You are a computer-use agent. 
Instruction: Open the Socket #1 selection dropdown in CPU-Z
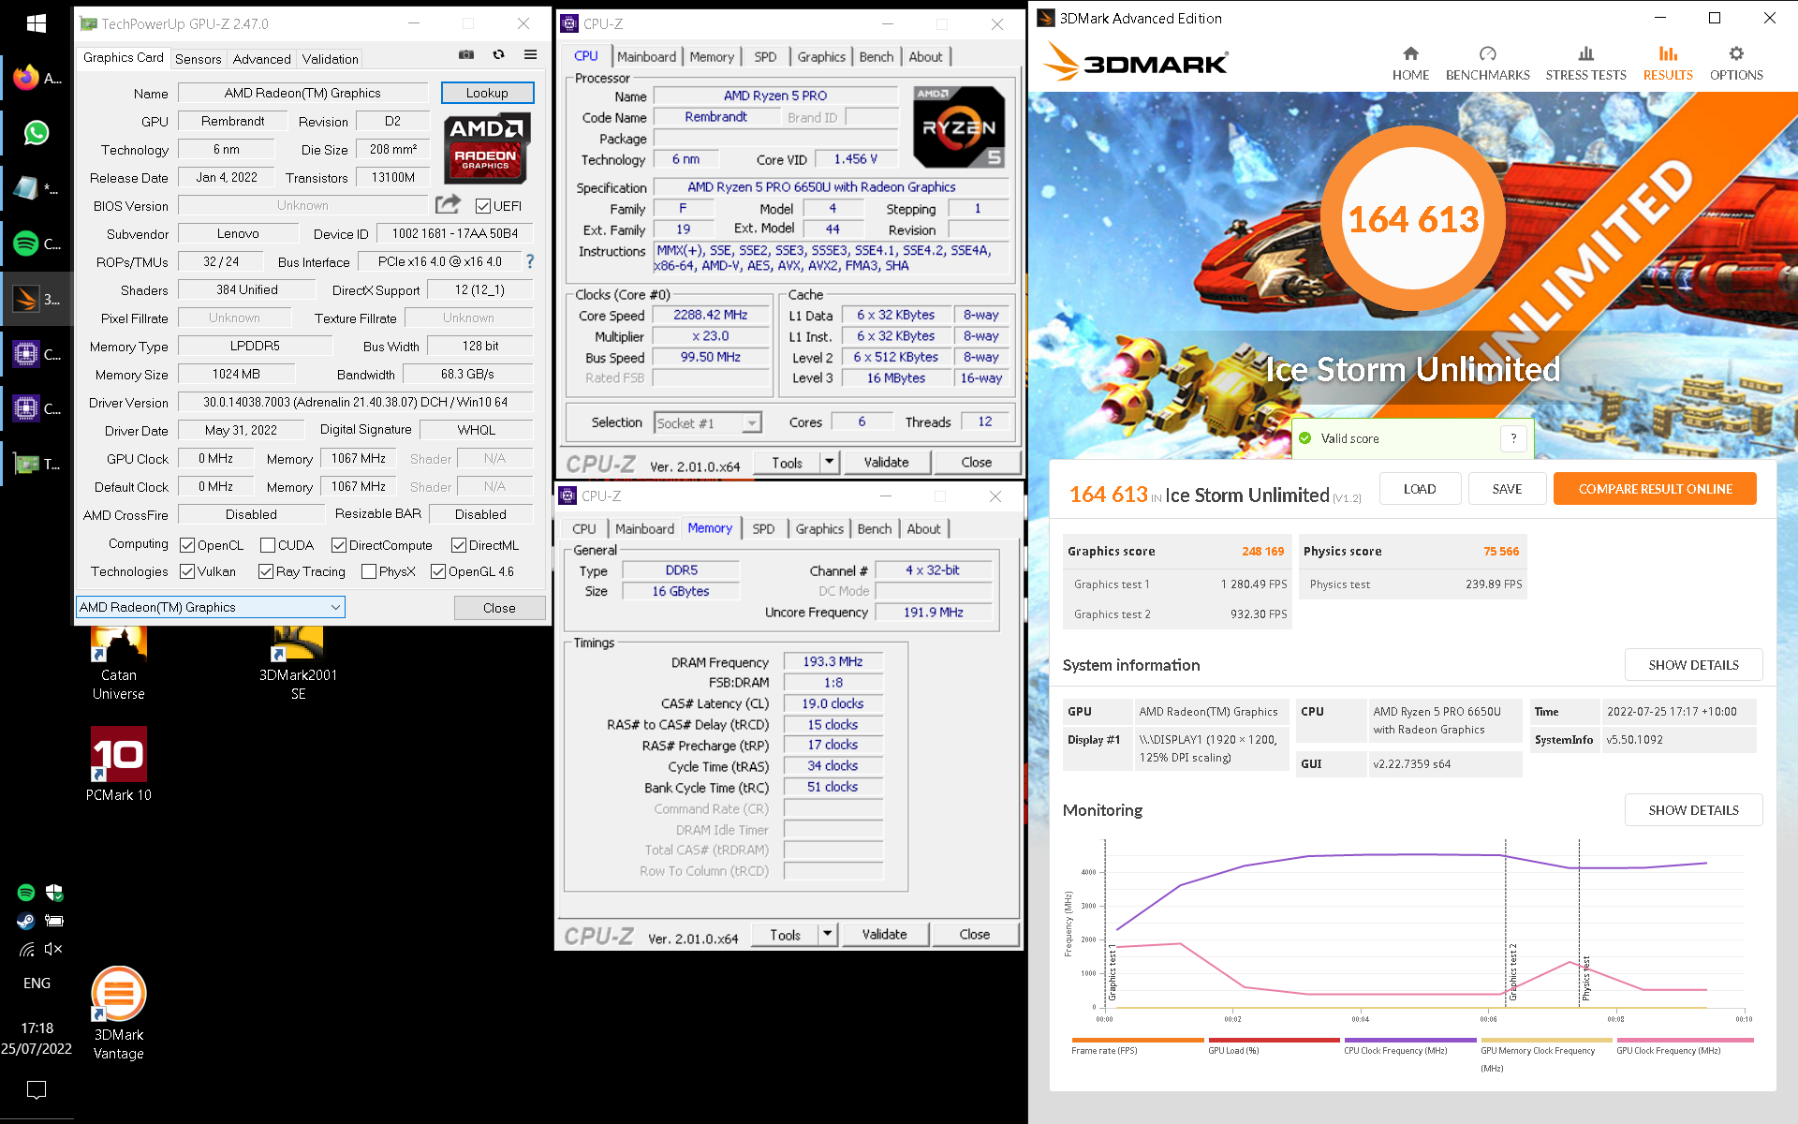click(708, 423)
